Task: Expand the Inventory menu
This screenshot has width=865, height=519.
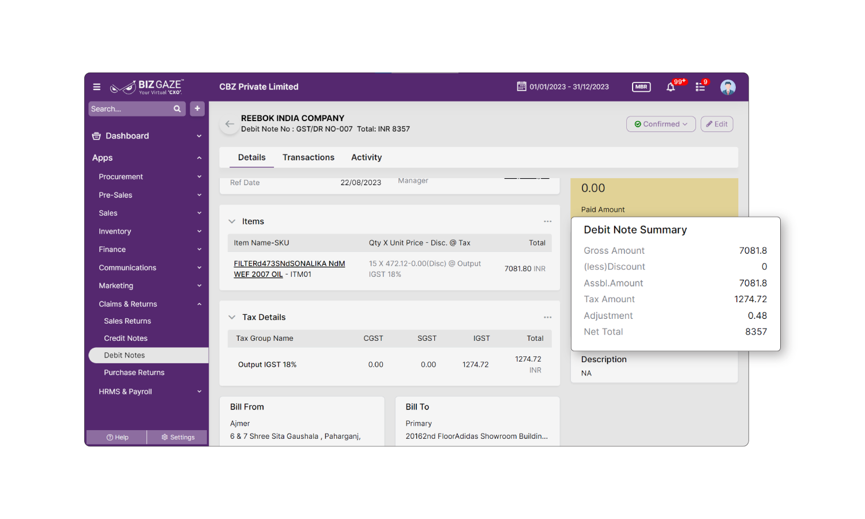Action: [x=199, y=231]
